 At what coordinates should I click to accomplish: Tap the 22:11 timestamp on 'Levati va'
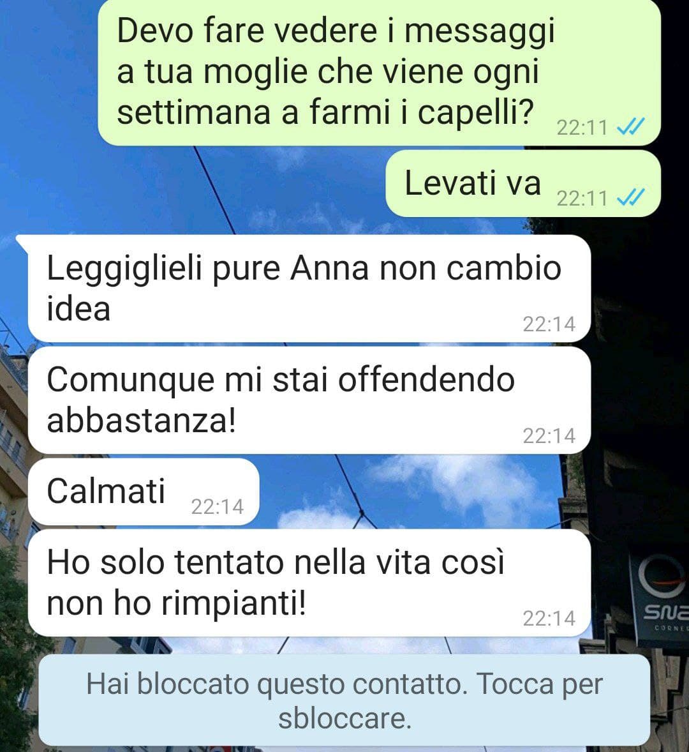(582, 198)
